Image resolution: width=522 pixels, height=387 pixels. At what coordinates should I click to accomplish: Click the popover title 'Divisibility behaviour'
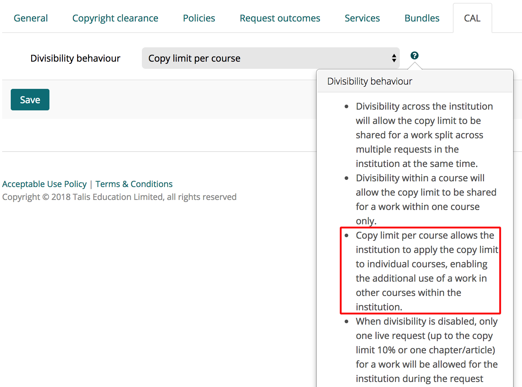coord(370,81)
